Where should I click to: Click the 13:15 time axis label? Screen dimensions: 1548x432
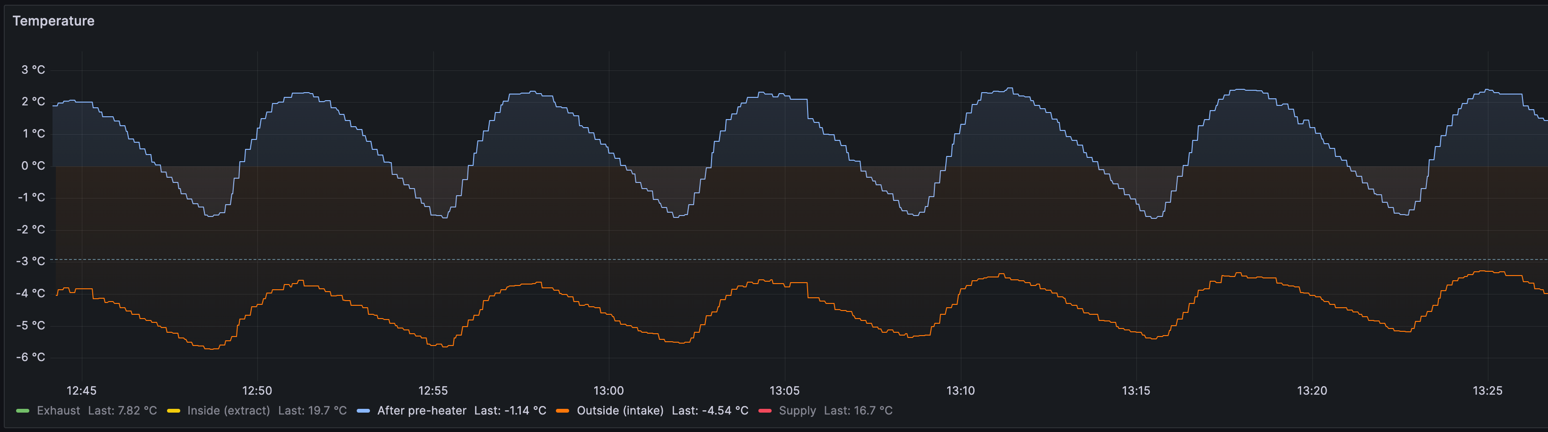[1136, 390]
